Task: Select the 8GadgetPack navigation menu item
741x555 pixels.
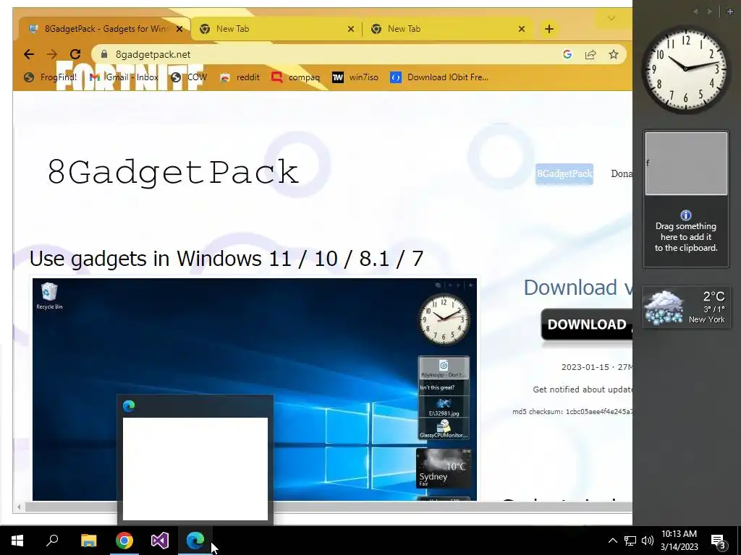Action: click(x=564, y=173)
